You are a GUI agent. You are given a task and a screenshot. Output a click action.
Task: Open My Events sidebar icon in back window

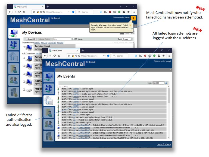click(x=14, y=57)
